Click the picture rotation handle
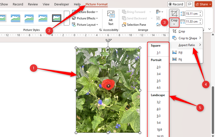This screenshot has height=137, width=215. coord(109,40)
